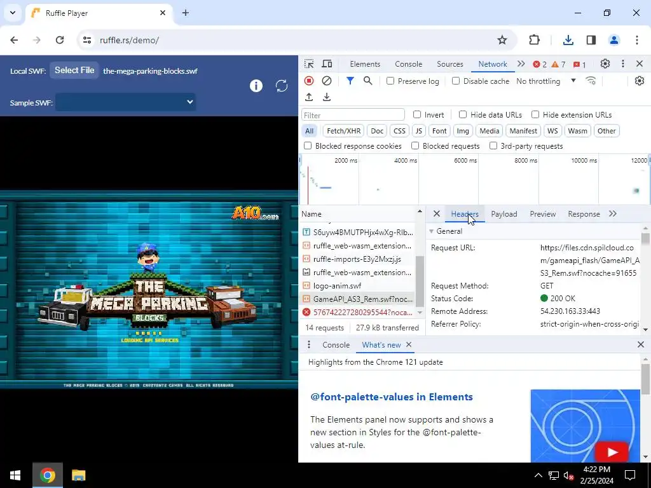651x488 pixels.
Task: Open the Chrome three-dot menu
Action: tap(637, 40)
